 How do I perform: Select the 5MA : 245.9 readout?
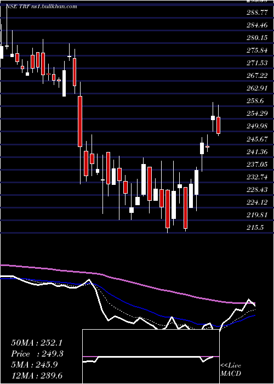35,365
